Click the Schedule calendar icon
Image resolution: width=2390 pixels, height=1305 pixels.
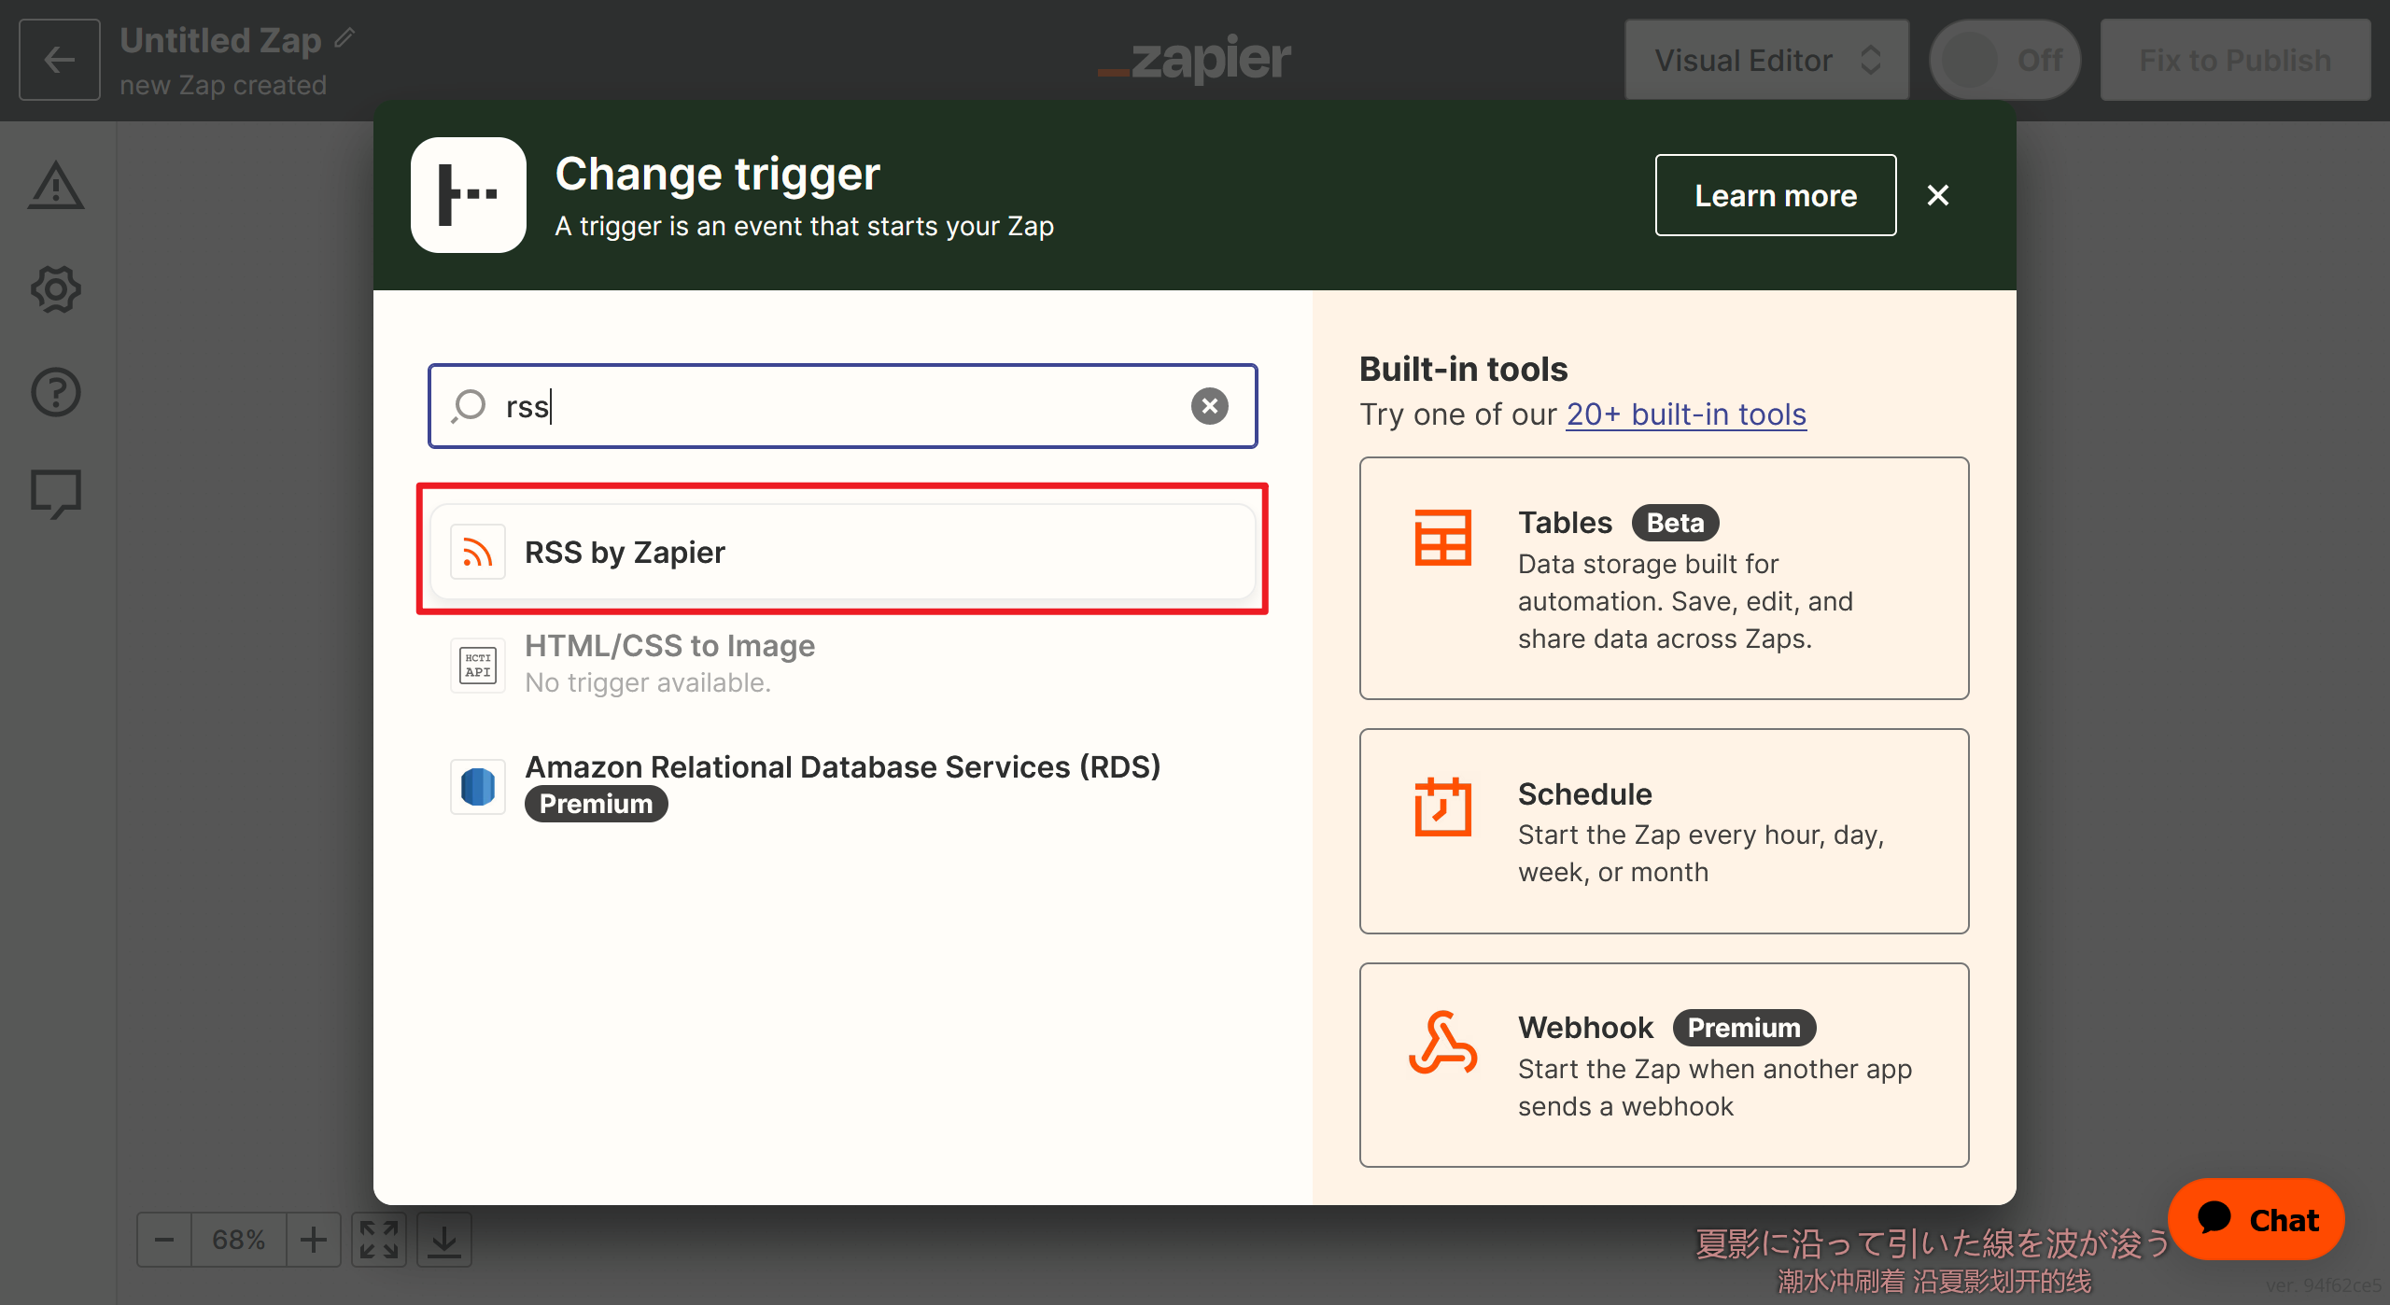[1443, 807]
